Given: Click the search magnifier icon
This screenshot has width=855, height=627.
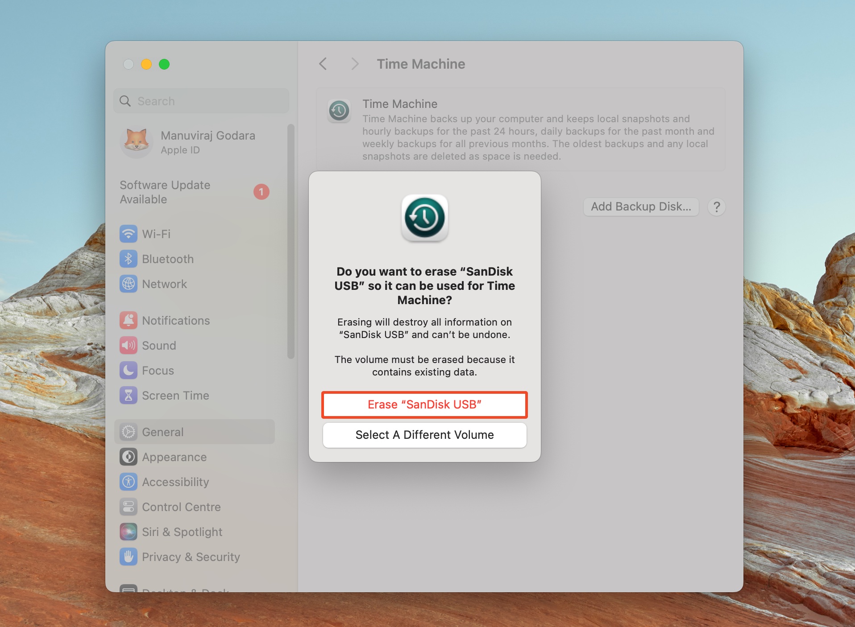Looking at the screenshot, I should click(x=125, y=101).
